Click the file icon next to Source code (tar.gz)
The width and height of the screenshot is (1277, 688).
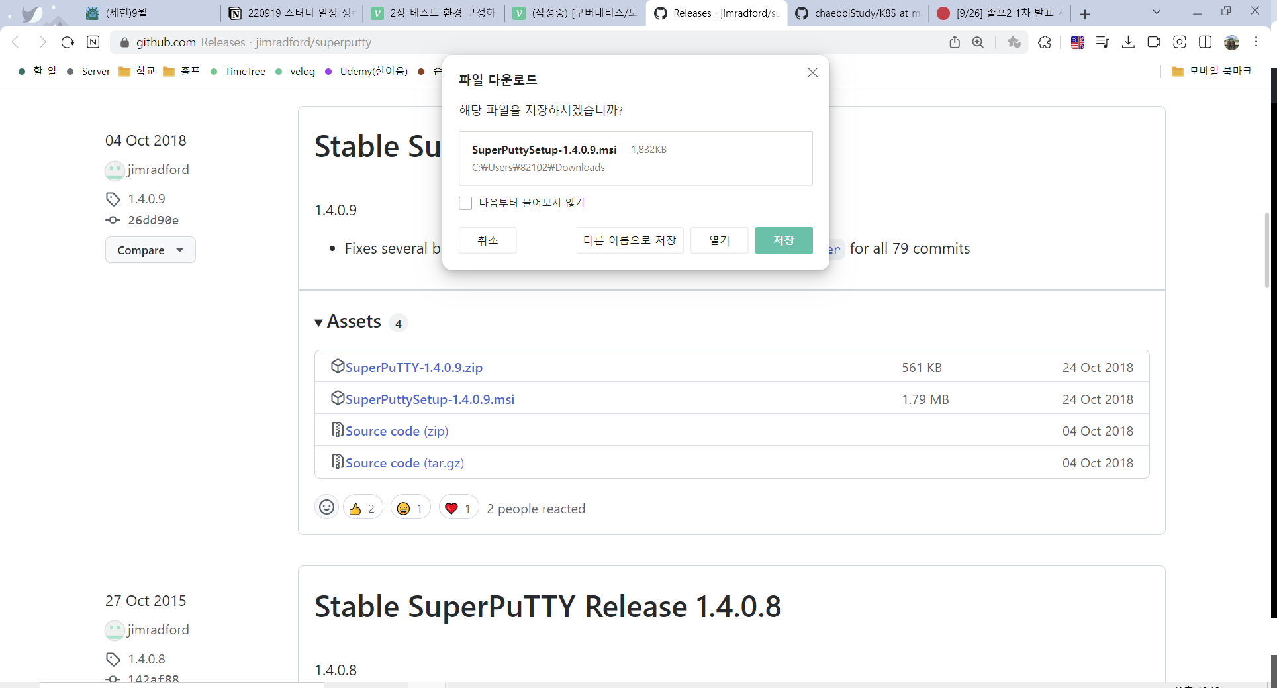point(338,461)
